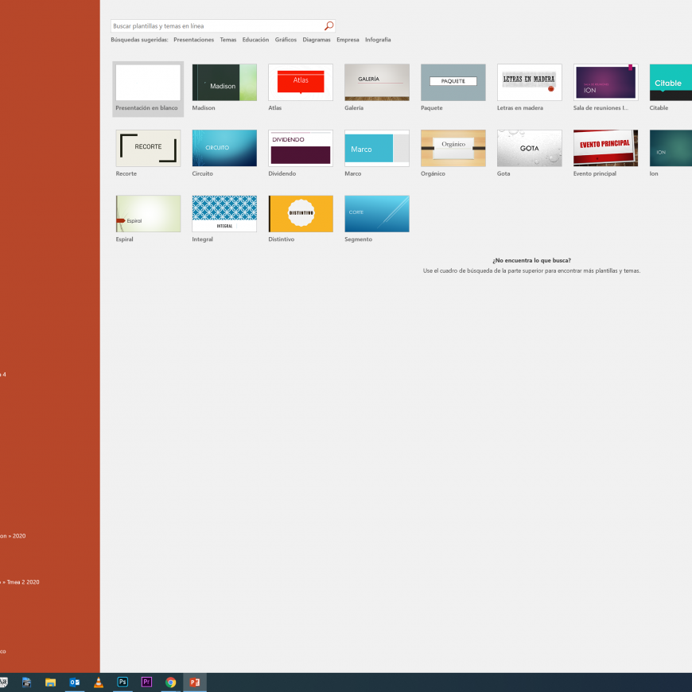Select the Marco theme thumbnail

[x=377, y=148]
